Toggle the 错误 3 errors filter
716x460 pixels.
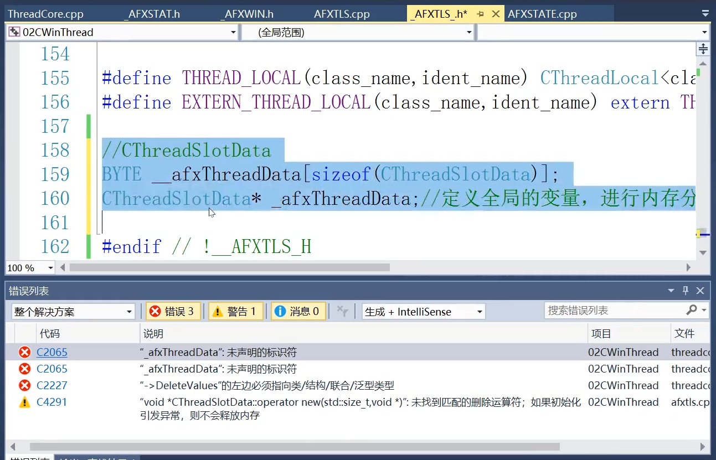click(172, 312)
